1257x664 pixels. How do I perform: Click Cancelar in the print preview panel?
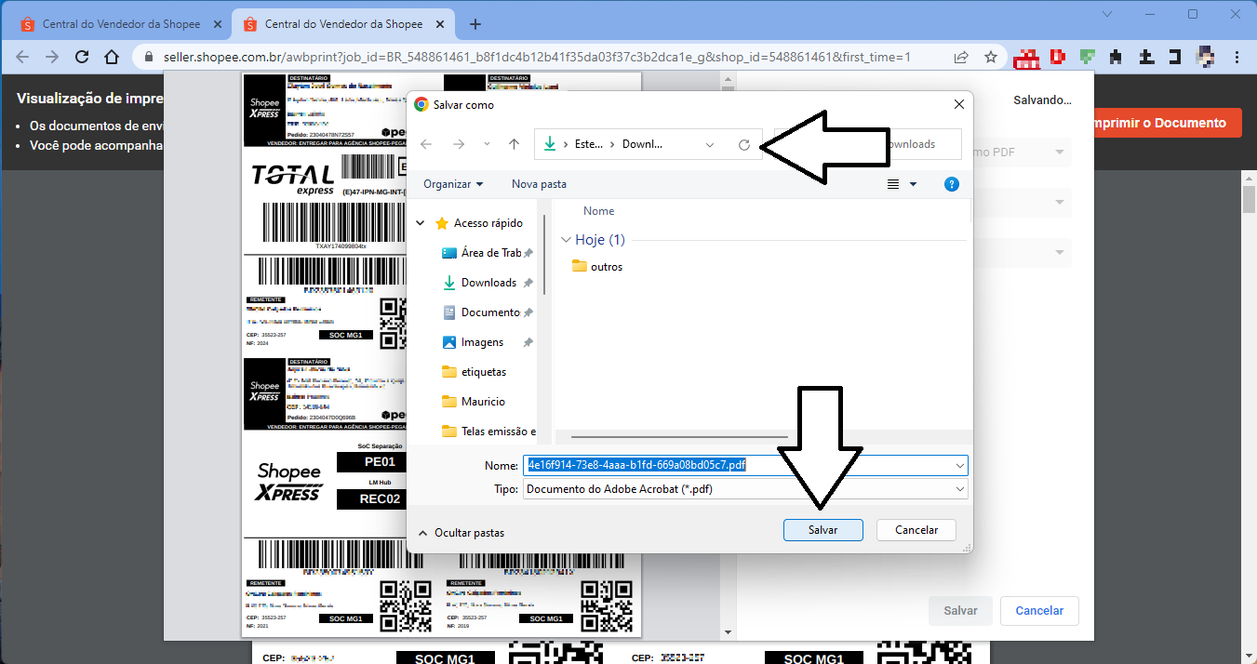pyautogui.click(x=1039, y=611)
